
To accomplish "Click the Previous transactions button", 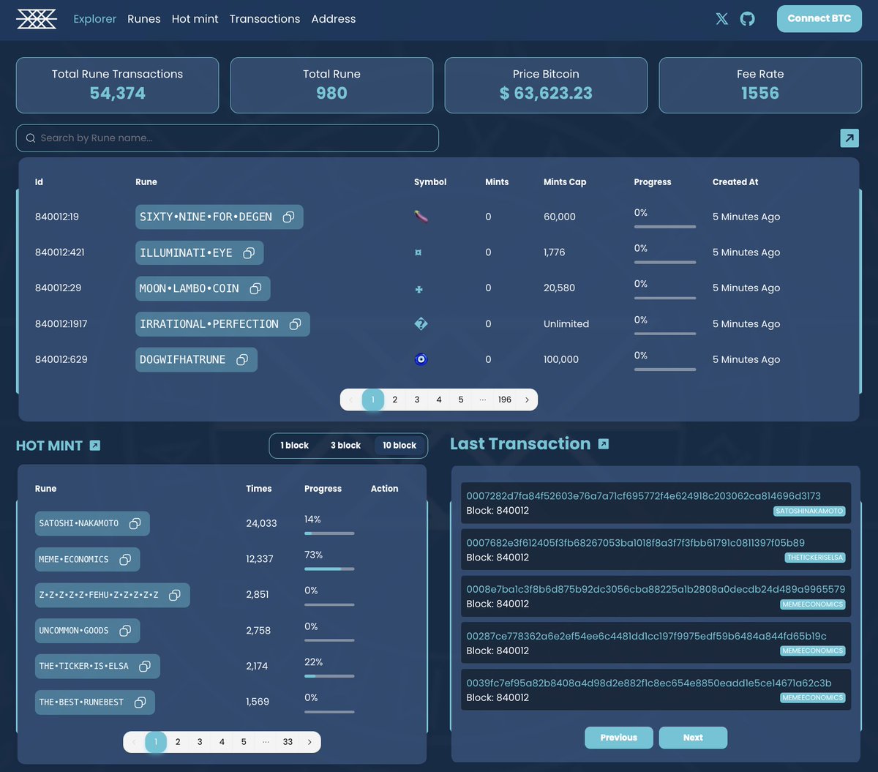I will 619,738.
